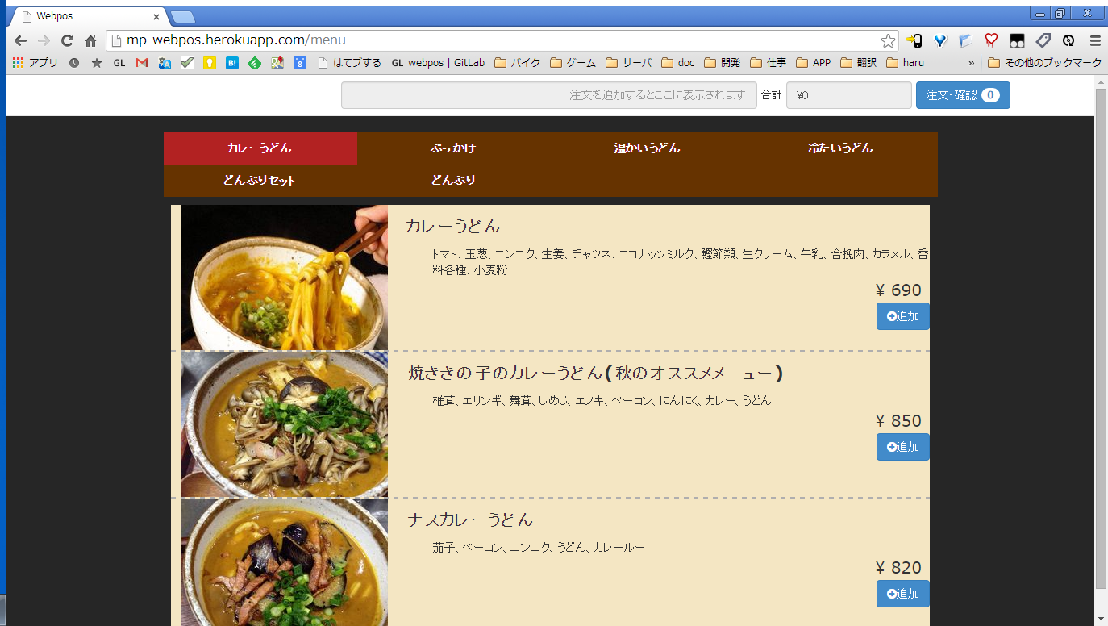The height and width of the screenshot is (626, 1108).
Task: Expand the APP bookmark folder
Action: pyautogui.click(x=813, y=62)
